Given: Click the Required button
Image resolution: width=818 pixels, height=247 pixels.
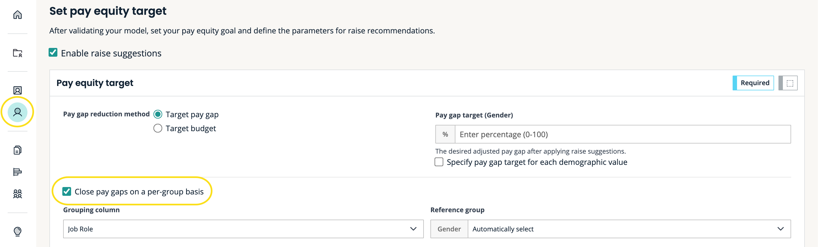Looking at the screenshot, I should coord(755,83).
